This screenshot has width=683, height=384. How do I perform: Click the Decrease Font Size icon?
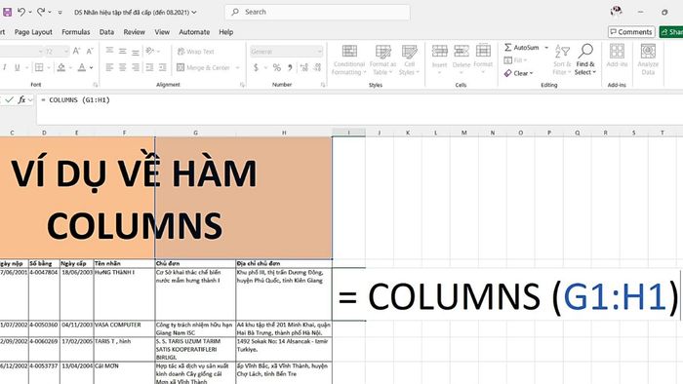(90, 52)
